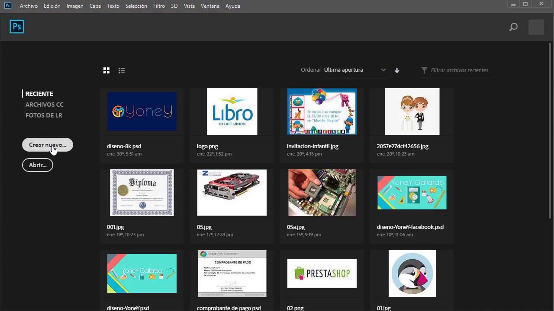Open the Archivo menu
Viewport: 554px width, 311px height.
[x=29, y=6]
